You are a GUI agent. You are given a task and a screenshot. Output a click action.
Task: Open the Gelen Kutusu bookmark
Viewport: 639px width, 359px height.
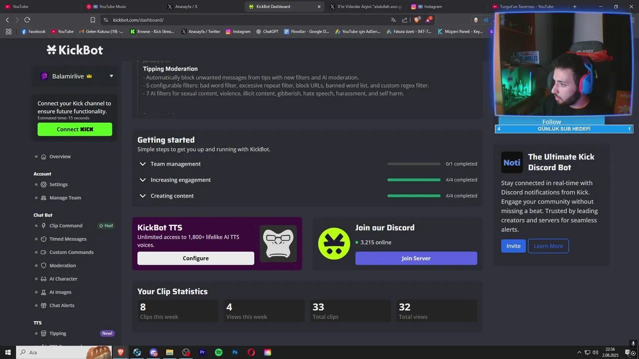[x=101, y=31]
